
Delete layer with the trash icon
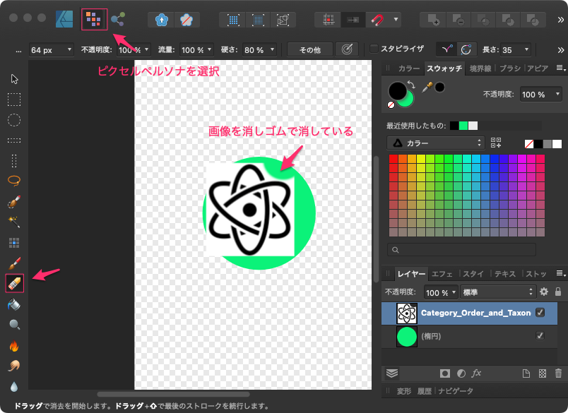pyautogui.click(x=559, y=373)
